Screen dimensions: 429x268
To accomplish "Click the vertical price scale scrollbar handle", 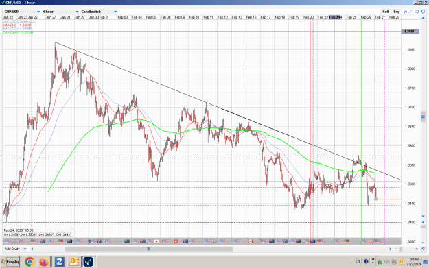I will click(x=423, y=117).
